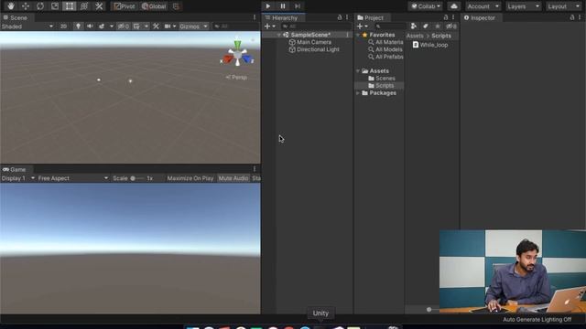Select the Move tool

pos(26,6)
